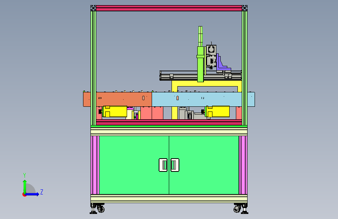Image resolution: width=338 pixels, height=219 pixels.
Task: Click the gray camera housing on the gantry
Action: 211,56
